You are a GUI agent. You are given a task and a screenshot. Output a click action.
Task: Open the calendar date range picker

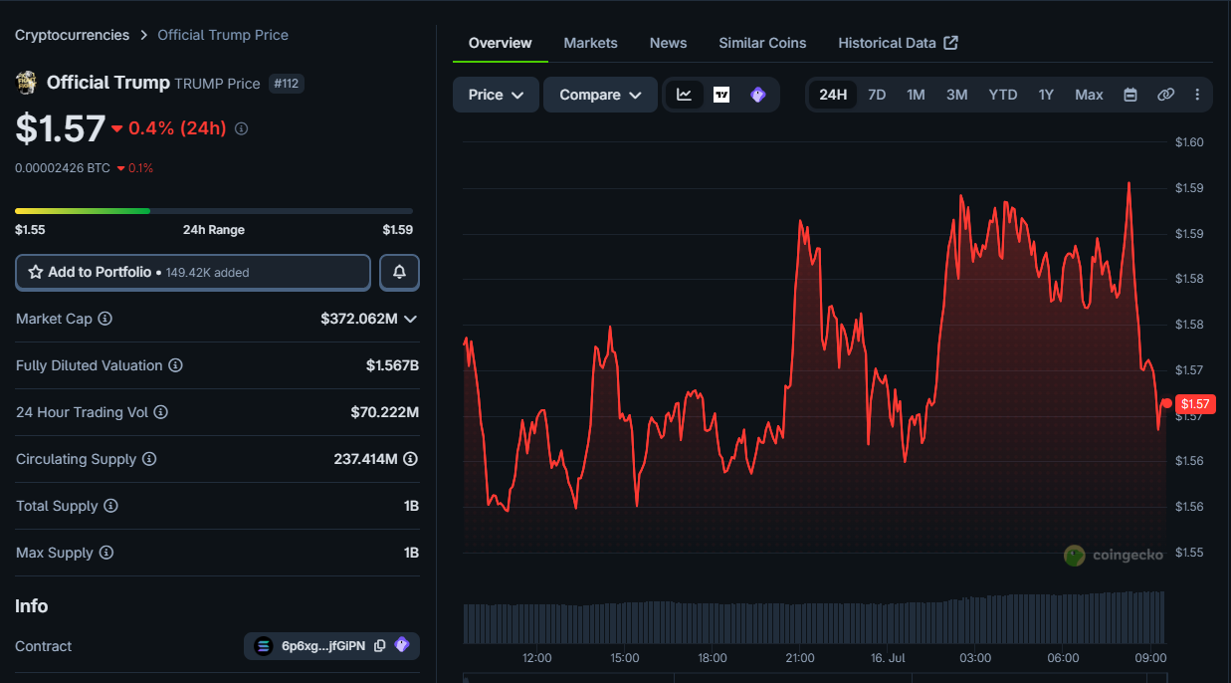pyautogui.click(x=1130, y=95)
